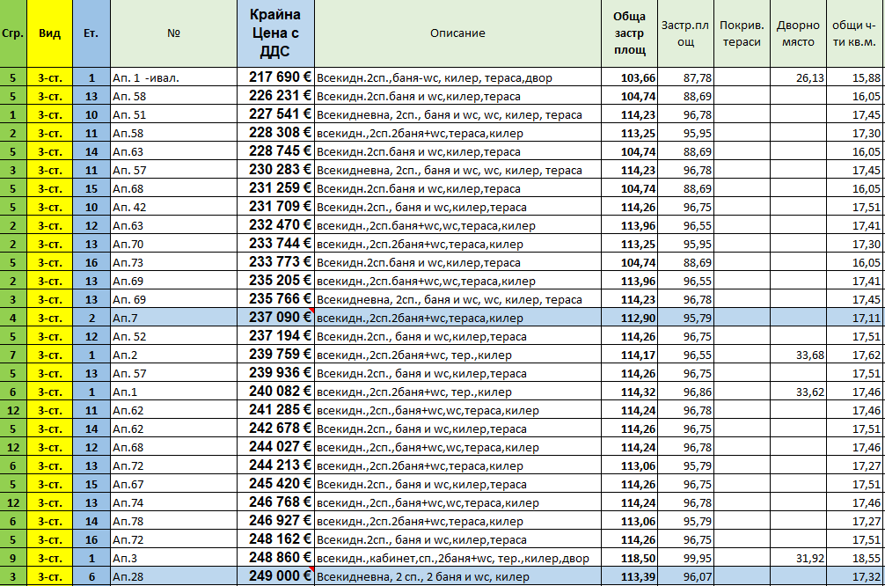Select the description ending 'килер, тераса,двор'

pyautogui.click(x=457, y=78)
